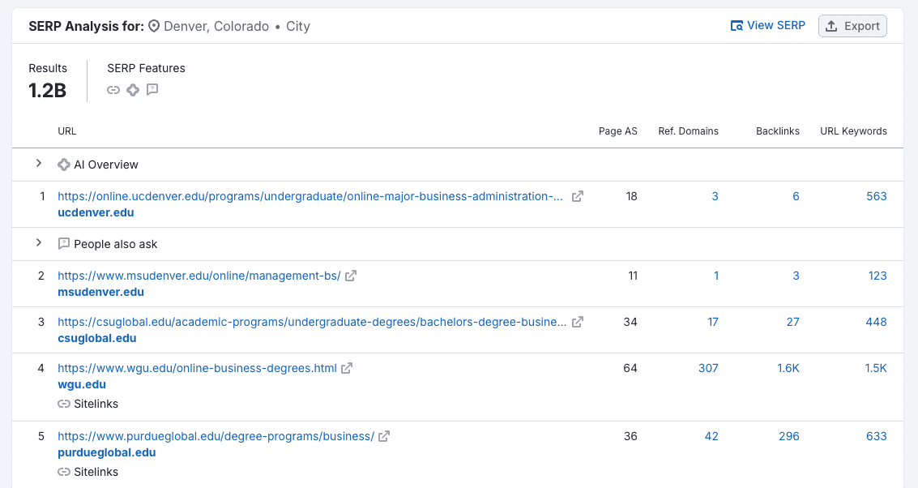Image resolution: width=918 pixels, height=488 pixels.
Task: Expand the People also ask section
Action: tap(39, 244)
